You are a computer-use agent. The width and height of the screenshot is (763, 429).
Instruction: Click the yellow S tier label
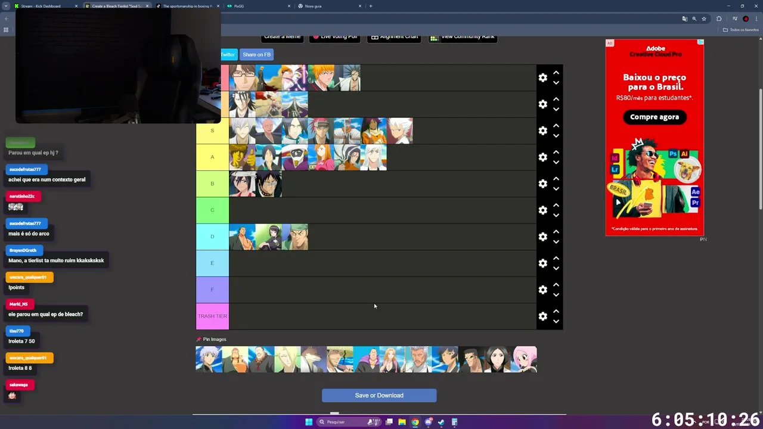pyautogui.click(x=212, y=130)
